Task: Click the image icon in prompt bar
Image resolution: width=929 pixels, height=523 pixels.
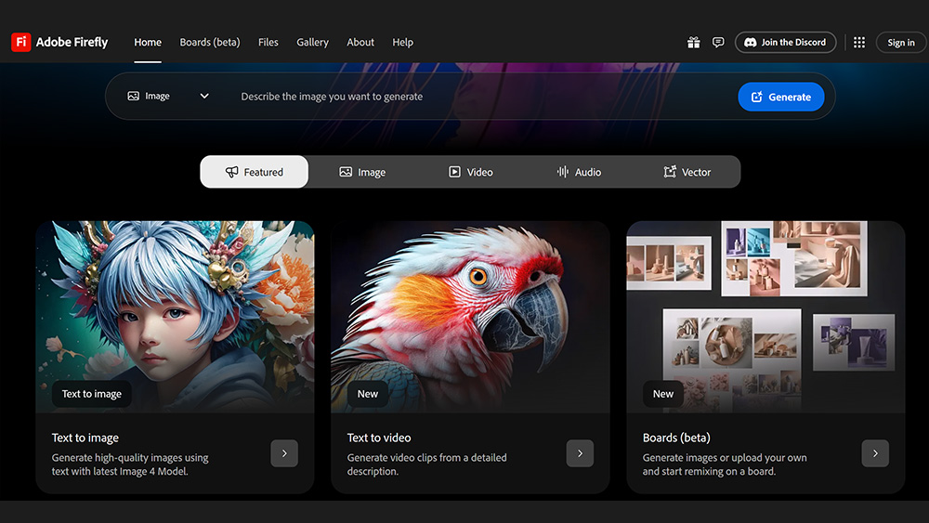Action: [133, 96]
